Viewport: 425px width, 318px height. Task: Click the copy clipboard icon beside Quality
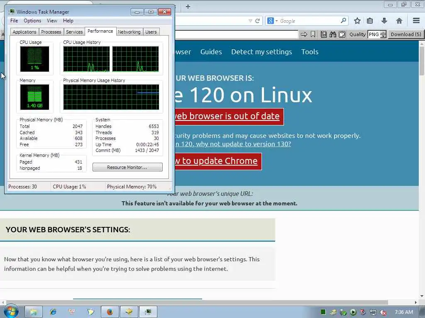342,34
